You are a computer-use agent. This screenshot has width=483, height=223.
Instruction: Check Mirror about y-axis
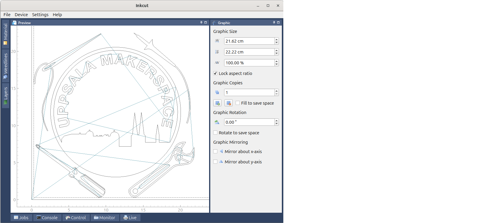[x=215, y=162]
